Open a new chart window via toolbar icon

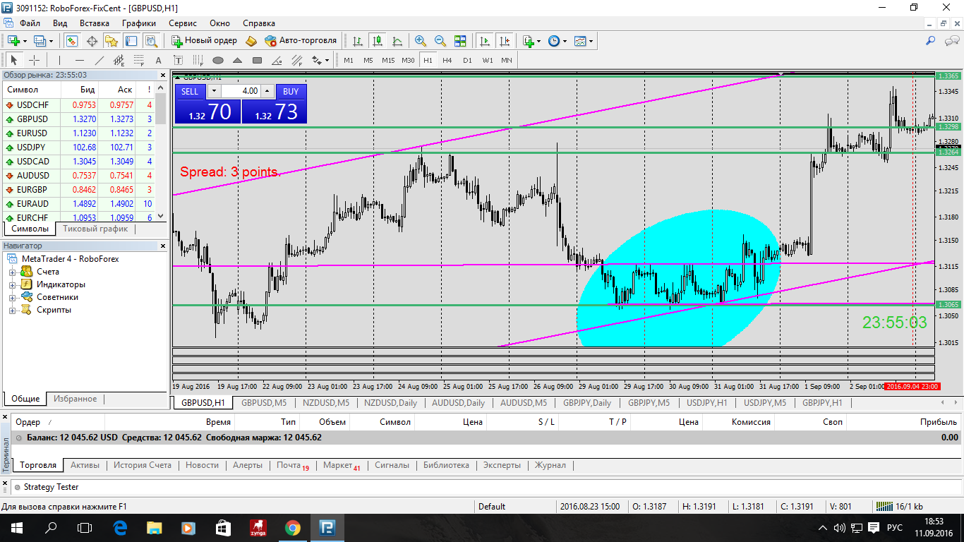click(13, 41)
